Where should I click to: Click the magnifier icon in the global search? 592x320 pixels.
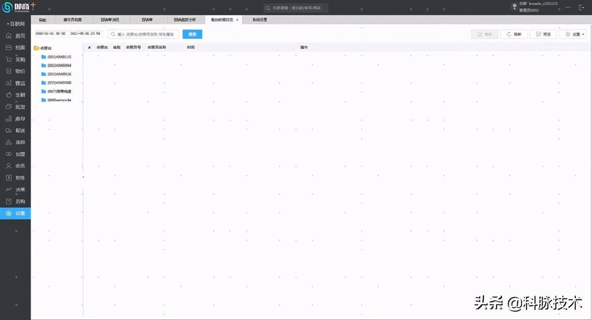tap(267, 8)
